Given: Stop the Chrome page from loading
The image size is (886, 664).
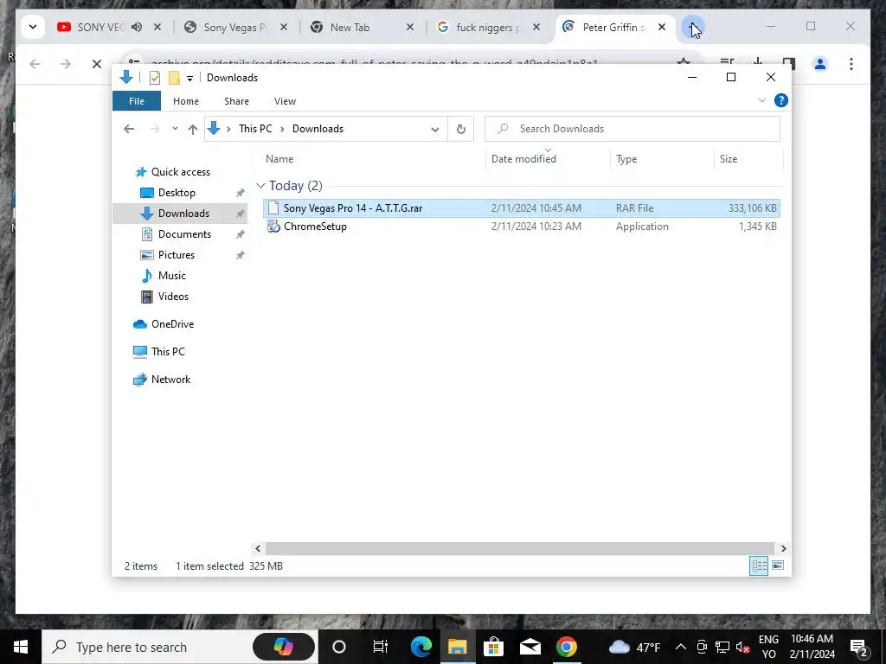Looking at the screenshot, I should [97, 64].
